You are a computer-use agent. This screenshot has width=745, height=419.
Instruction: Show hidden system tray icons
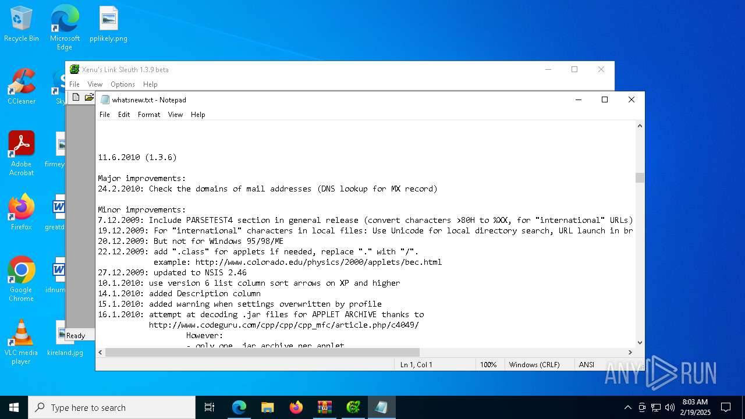click(x=627, y=407)
